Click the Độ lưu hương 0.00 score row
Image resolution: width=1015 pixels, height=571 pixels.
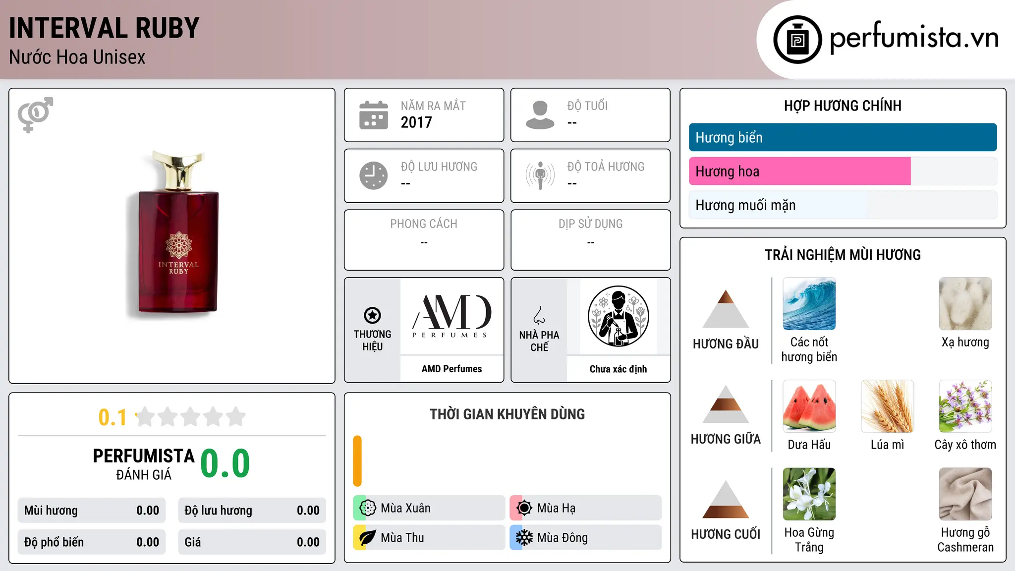(x=252, y=511)
